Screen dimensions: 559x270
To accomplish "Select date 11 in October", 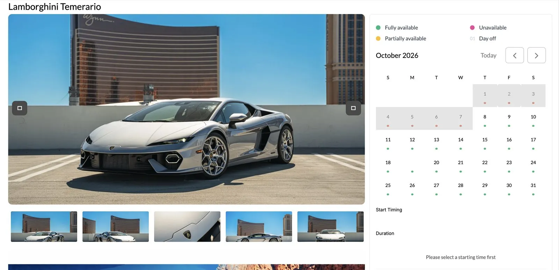I will (x=388, y=141).
